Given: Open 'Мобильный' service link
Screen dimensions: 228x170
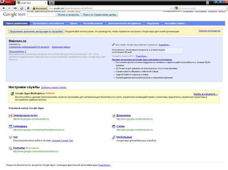Looking at the screenshot, I should tap(124, 137).
